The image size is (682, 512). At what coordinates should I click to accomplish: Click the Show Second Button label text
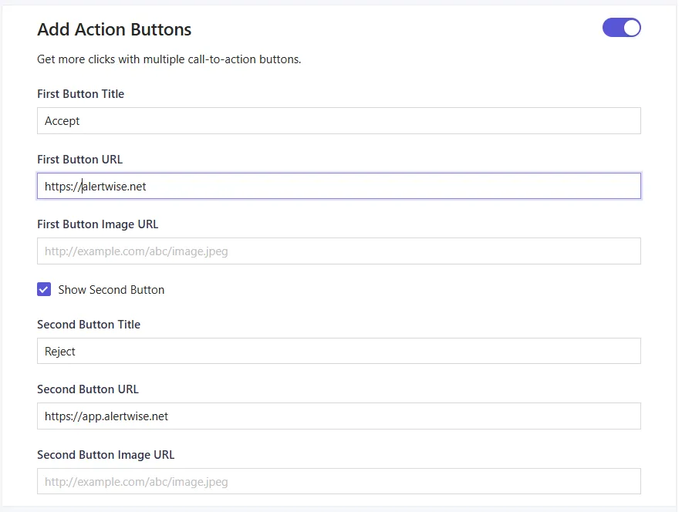tap(110, 289)
